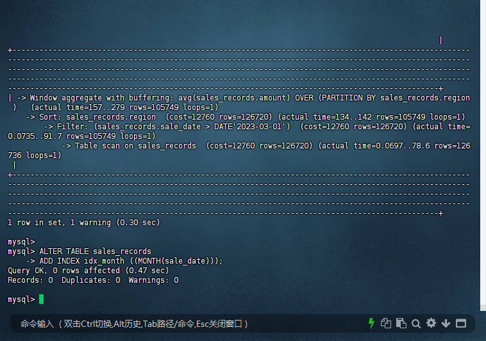
Task: Click the 'Filter: (sales_records.sale_date' line
Action: click(257, 127)
